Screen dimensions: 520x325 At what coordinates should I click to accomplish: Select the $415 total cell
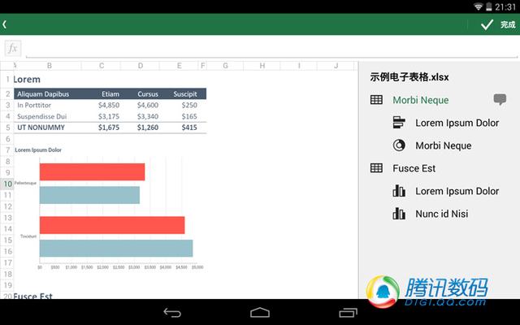click(189, 128)
